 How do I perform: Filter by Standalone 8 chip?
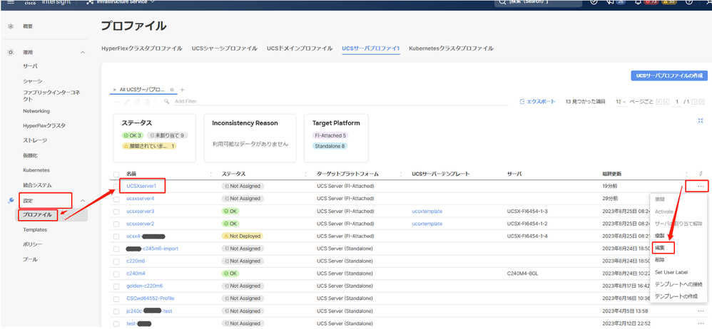click(x=330, y=146)
